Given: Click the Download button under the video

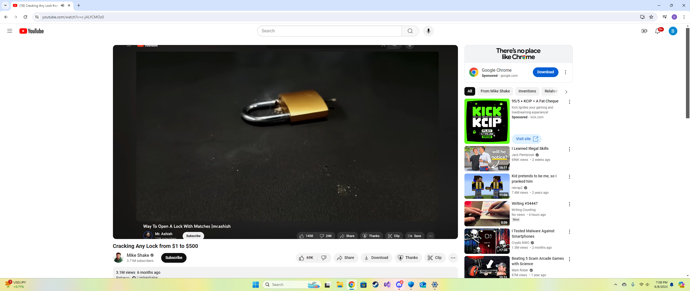Looking at the screenshot, I should click(376, 258).
